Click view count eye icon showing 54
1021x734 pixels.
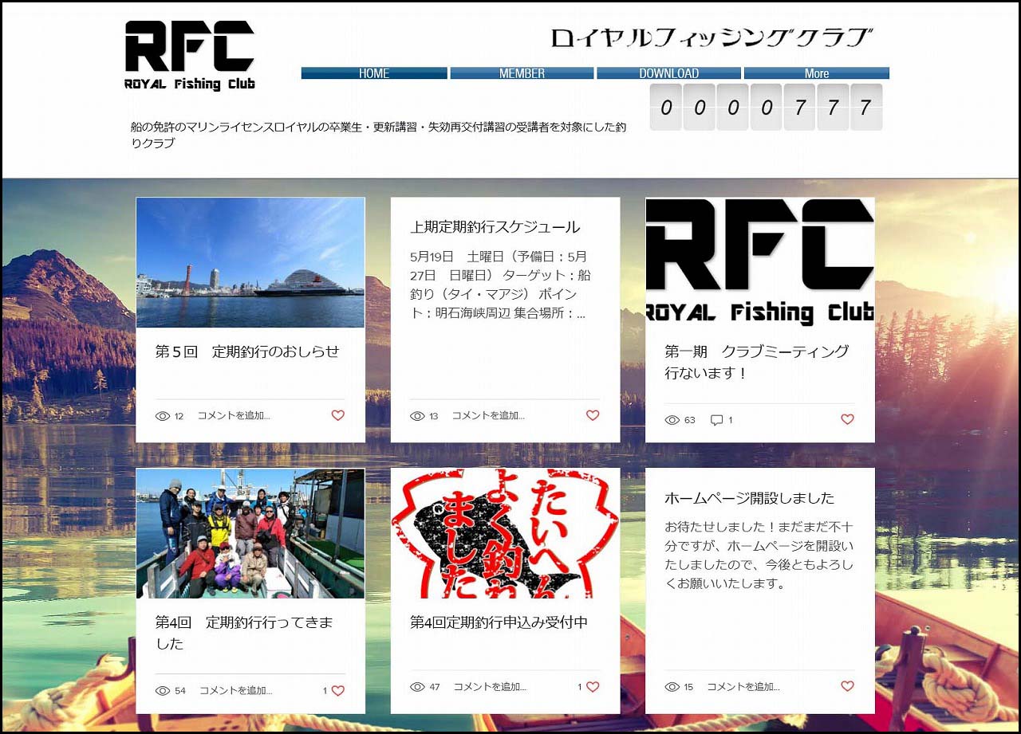click(163, 691)
